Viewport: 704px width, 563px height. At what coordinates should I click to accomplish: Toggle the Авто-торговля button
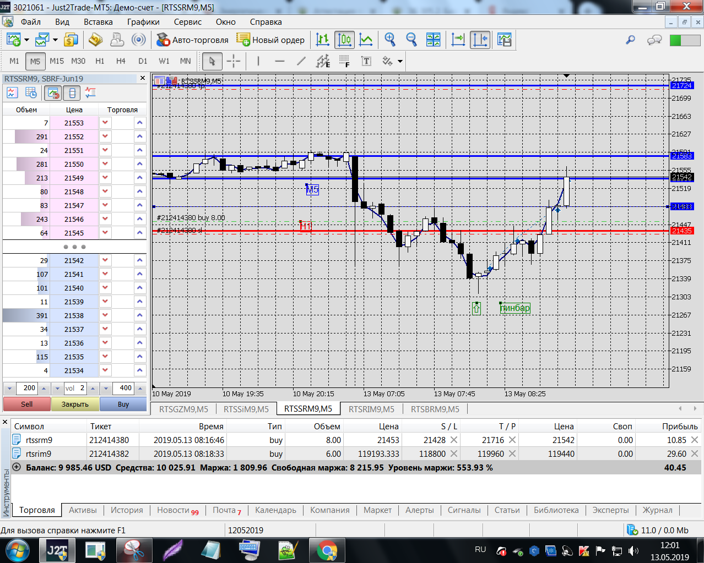pyautogui.click(x=192, y=40)
